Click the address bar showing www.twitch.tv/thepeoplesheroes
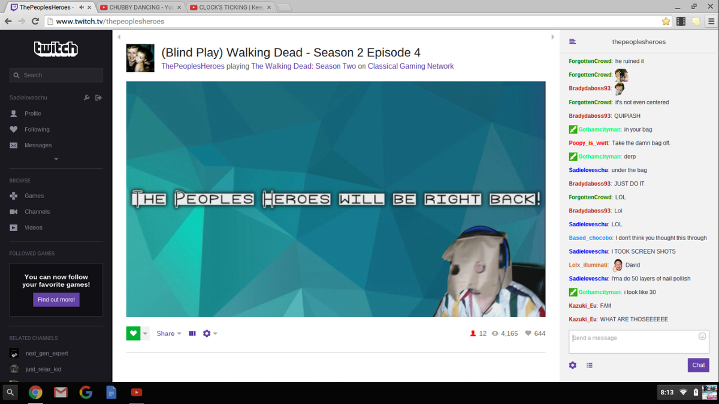 coord(358,21)
